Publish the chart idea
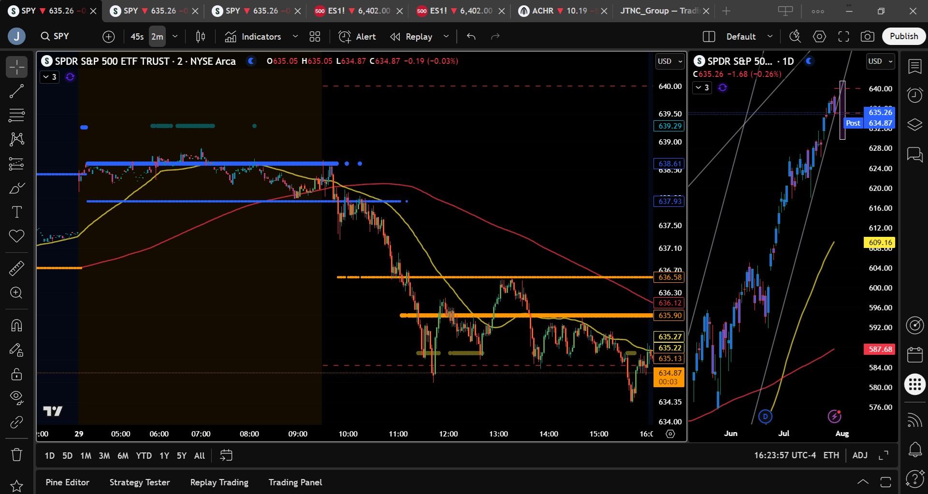 [904, 36]
